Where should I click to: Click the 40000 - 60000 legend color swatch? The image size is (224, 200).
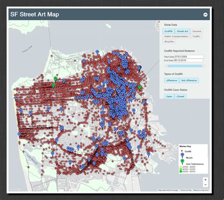click(x=181, y=169)
